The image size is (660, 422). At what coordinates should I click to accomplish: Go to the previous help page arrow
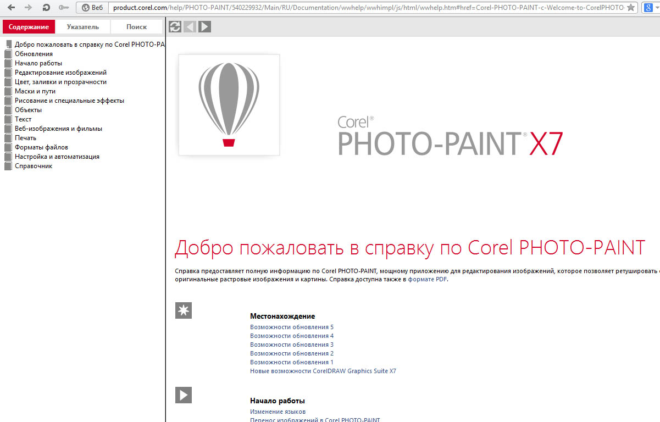click(x=190, y=26)
